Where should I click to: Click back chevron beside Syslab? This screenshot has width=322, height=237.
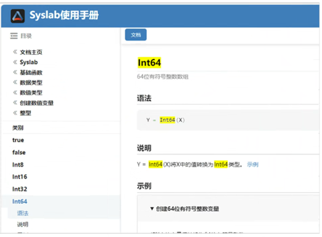tap(15, 62)
